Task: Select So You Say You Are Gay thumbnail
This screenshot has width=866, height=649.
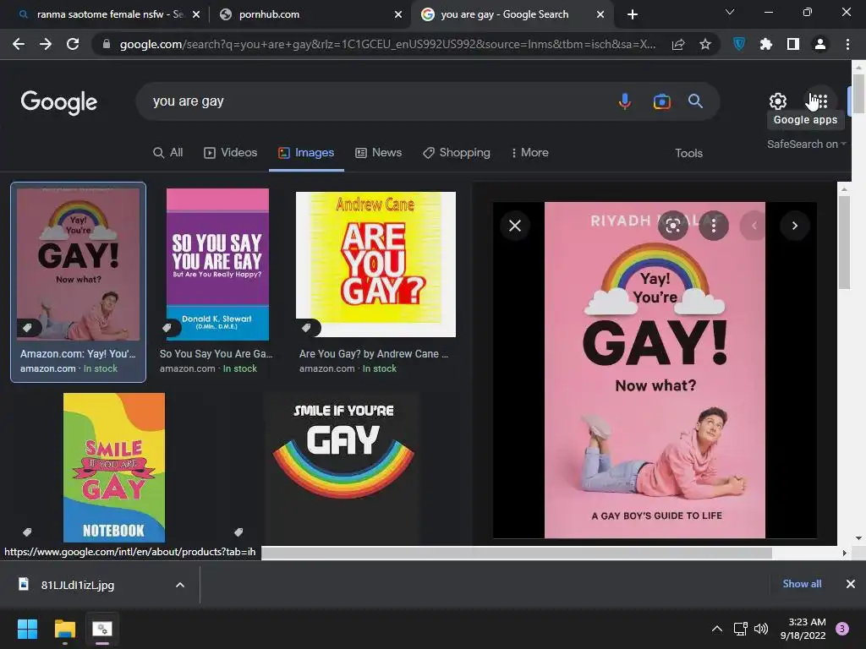Action: pyautogui.click(x=217, y=265)
